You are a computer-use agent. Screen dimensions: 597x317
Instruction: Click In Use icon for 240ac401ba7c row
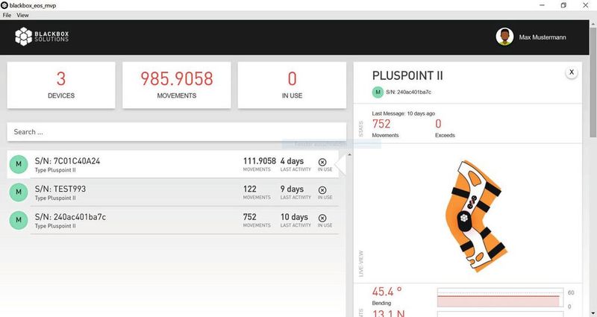[x=322, y=218]
